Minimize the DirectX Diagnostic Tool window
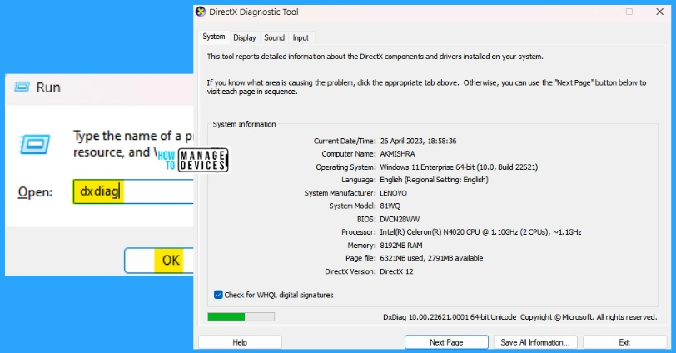Image resolution: width=676 pixels, height=353 pixels. click(599, 12)
